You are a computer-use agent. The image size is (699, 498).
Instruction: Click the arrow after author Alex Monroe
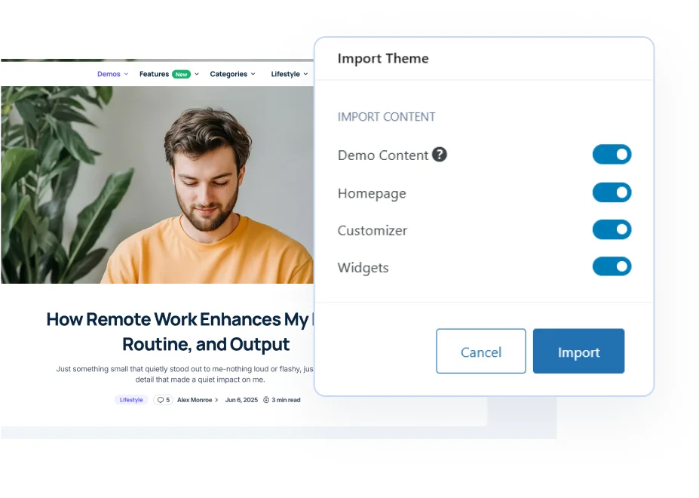(216, 400)
